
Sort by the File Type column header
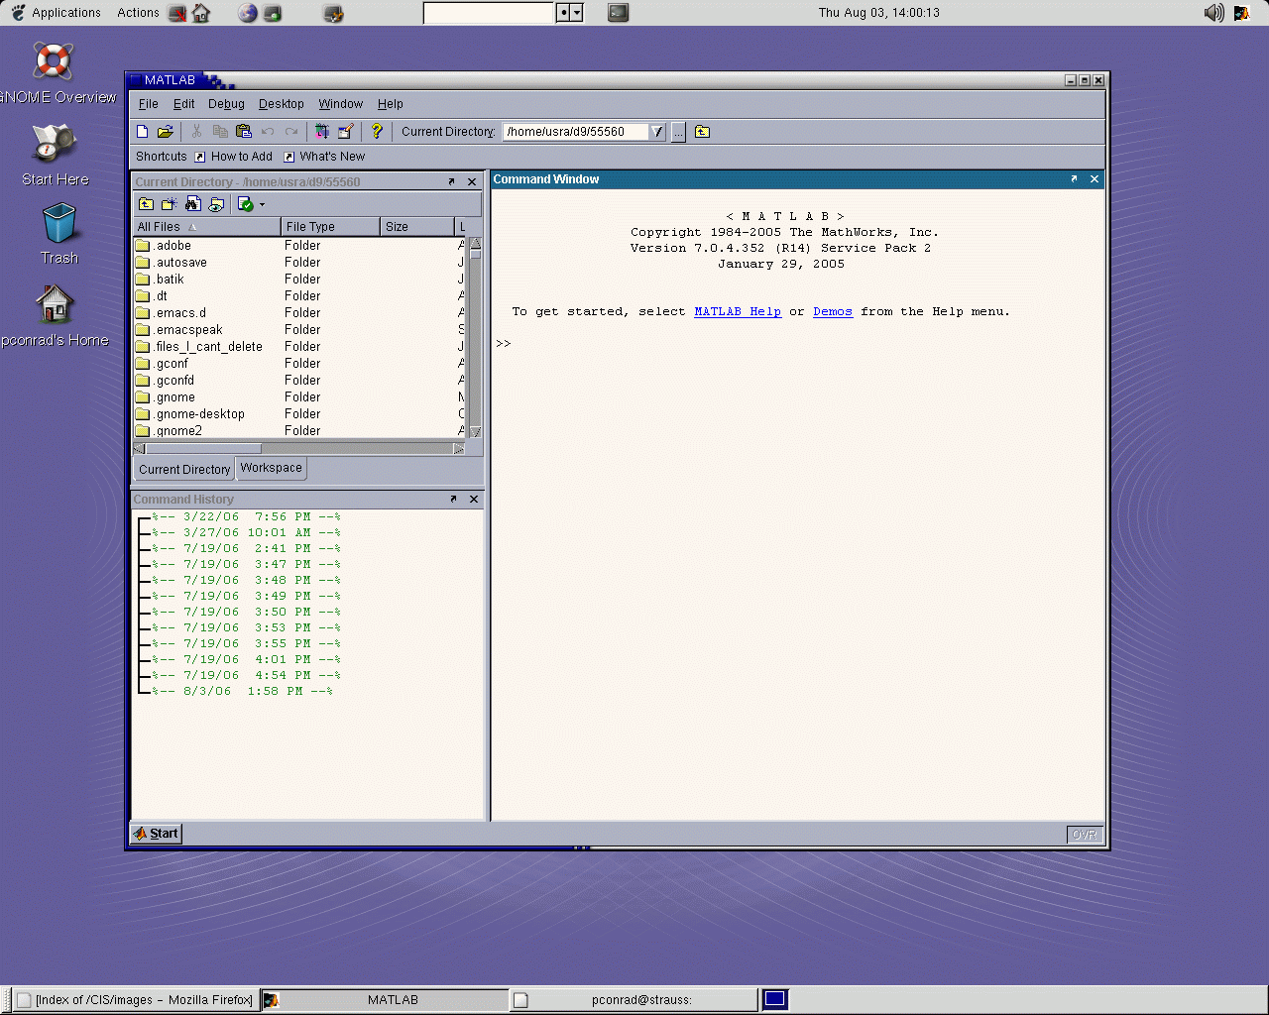click(331, 227)
